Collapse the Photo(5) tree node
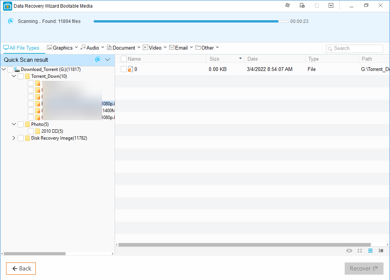Viewport: 390px width, 280px height. [x=14, y=124]
